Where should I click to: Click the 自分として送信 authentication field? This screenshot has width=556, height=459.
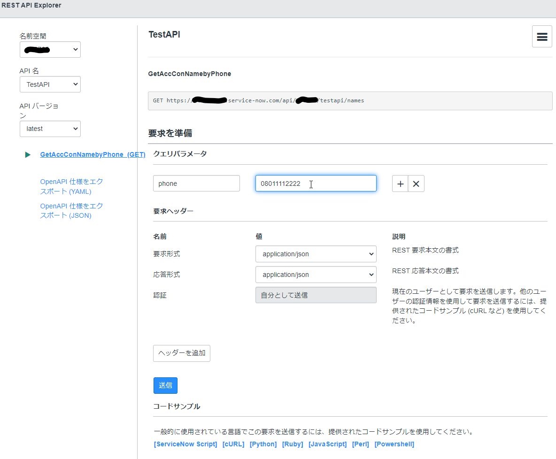pos(316,295)
